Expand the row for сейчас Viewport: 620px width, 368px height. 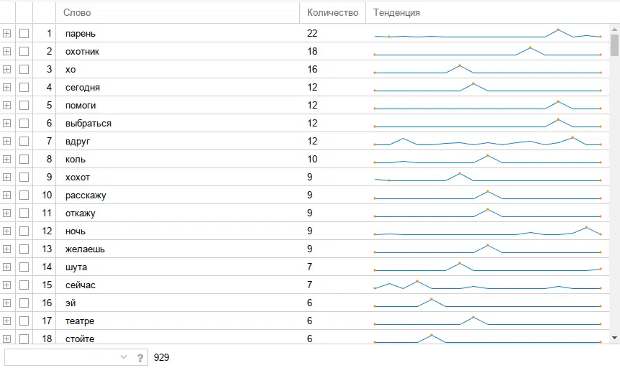tap(7, 285)
